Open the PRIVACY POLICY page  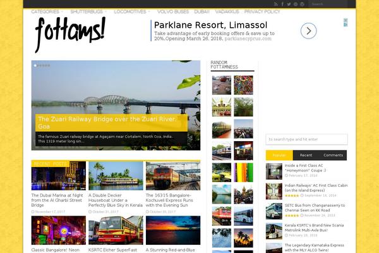coord(262,11)
